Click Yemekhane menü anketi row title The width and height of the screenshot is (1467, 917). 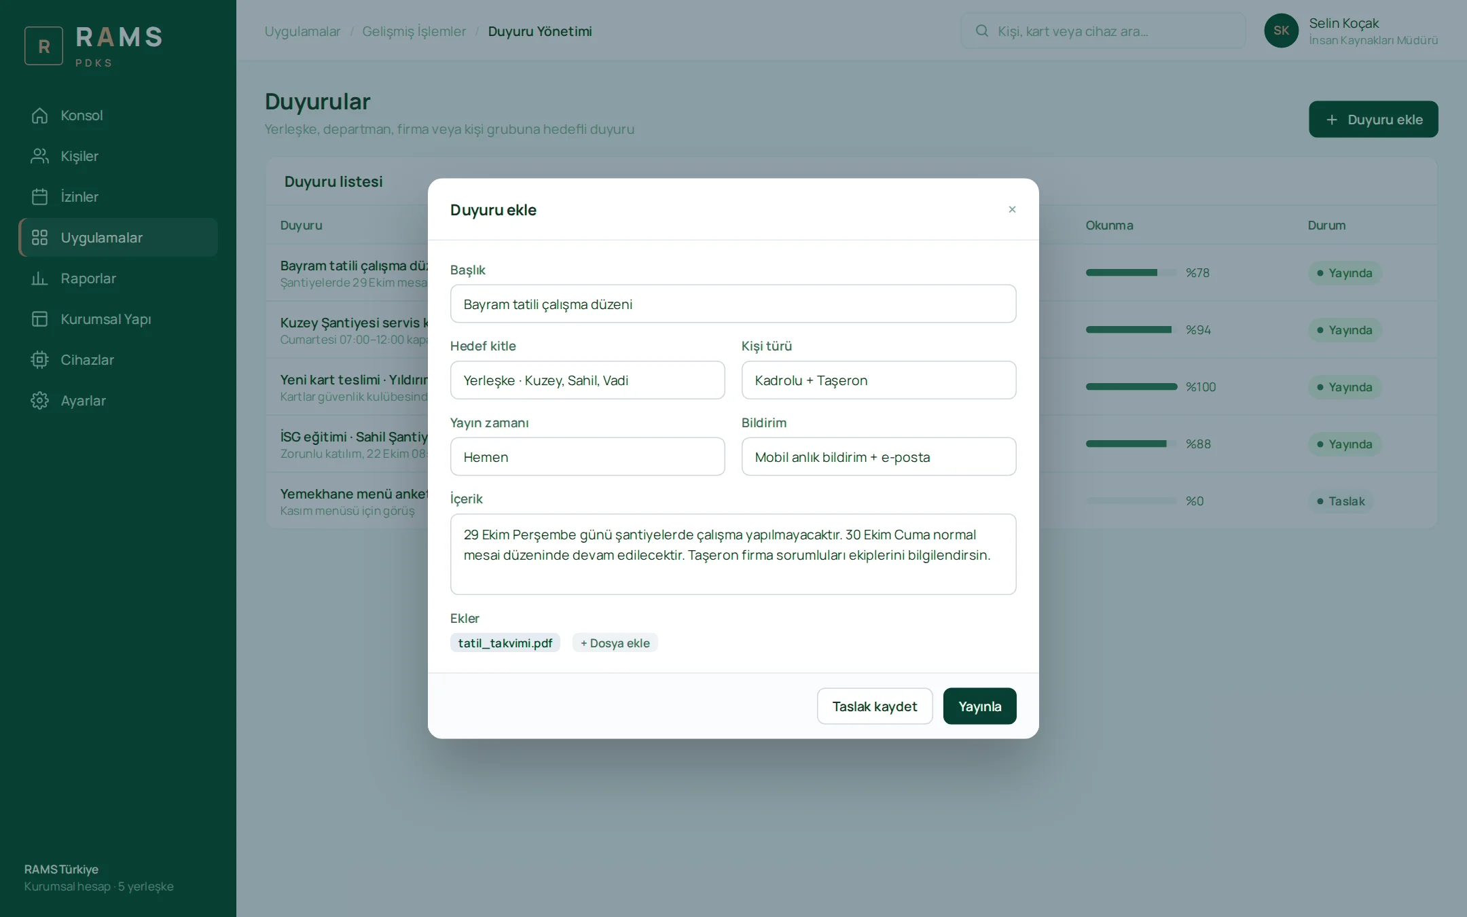coord(354,494)
